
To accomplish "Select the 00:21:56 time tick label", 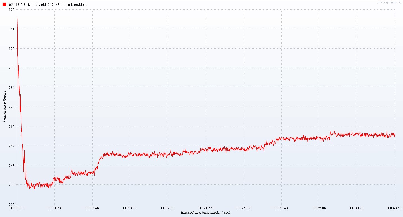I will pyautogui.click(x=206, y=207).
